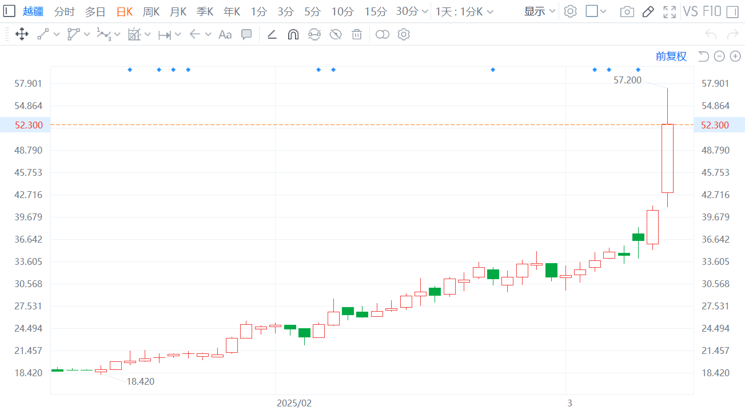Delete drawings with the trash icon
Screen dimensions: 745x415
tap(357, 34)
